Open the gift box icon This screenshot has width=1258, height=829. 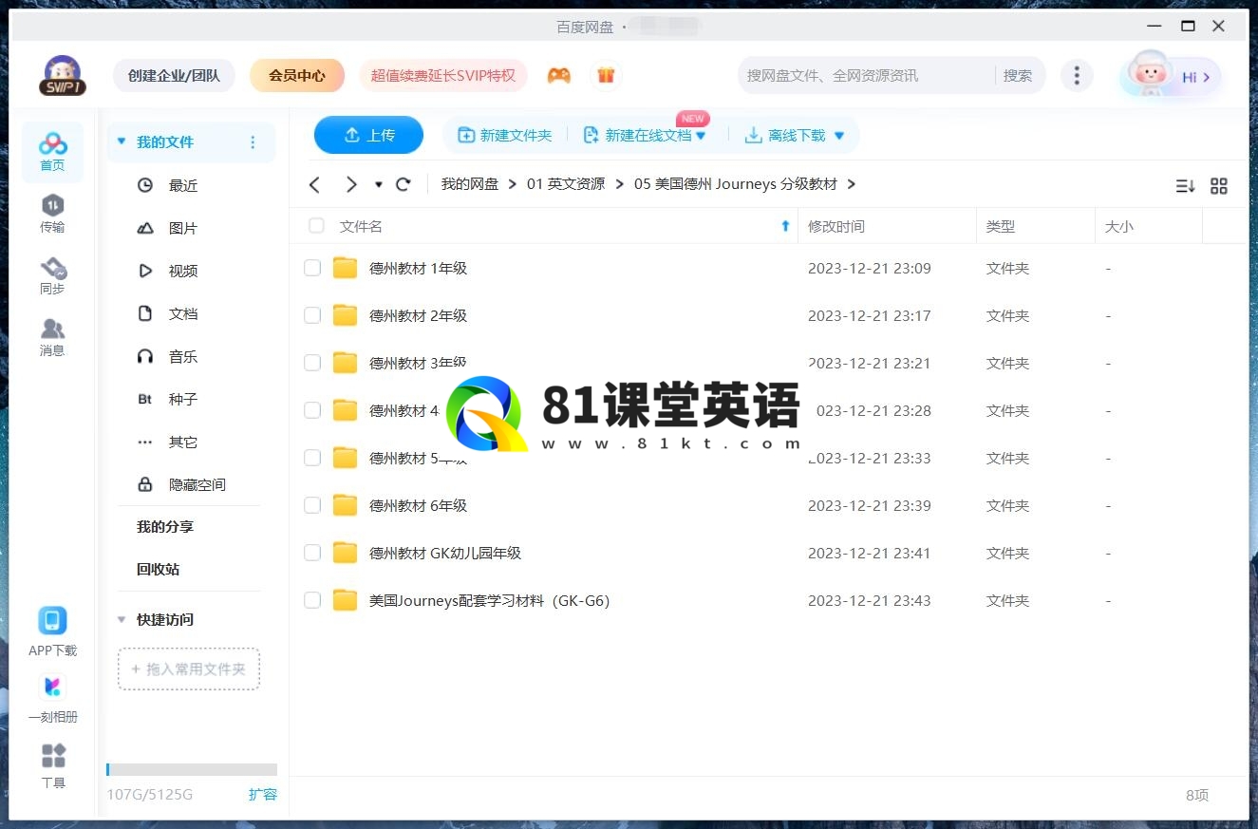point(606,75)
